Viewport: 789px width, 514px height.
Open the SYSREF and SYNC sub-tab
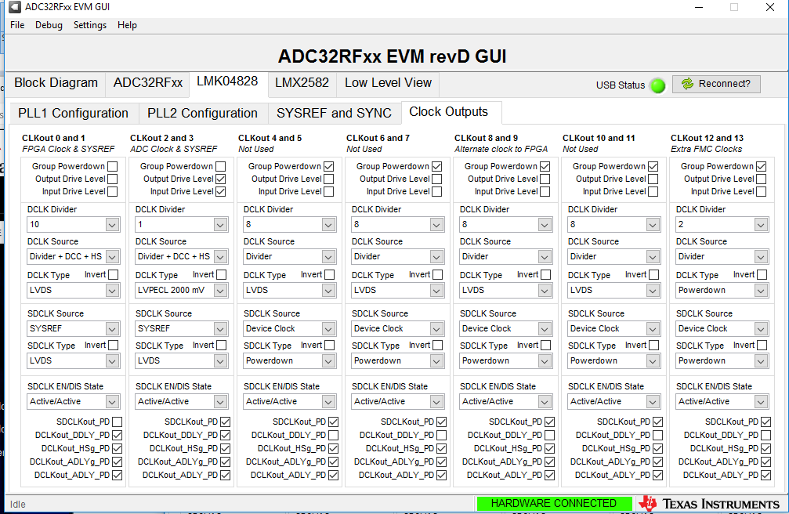(334, 114)
